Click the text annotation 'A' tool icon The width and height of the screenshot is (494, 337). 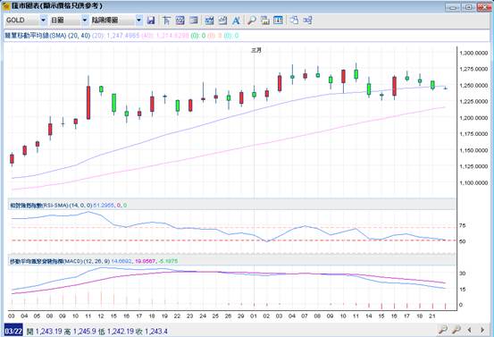coord(236,21)
